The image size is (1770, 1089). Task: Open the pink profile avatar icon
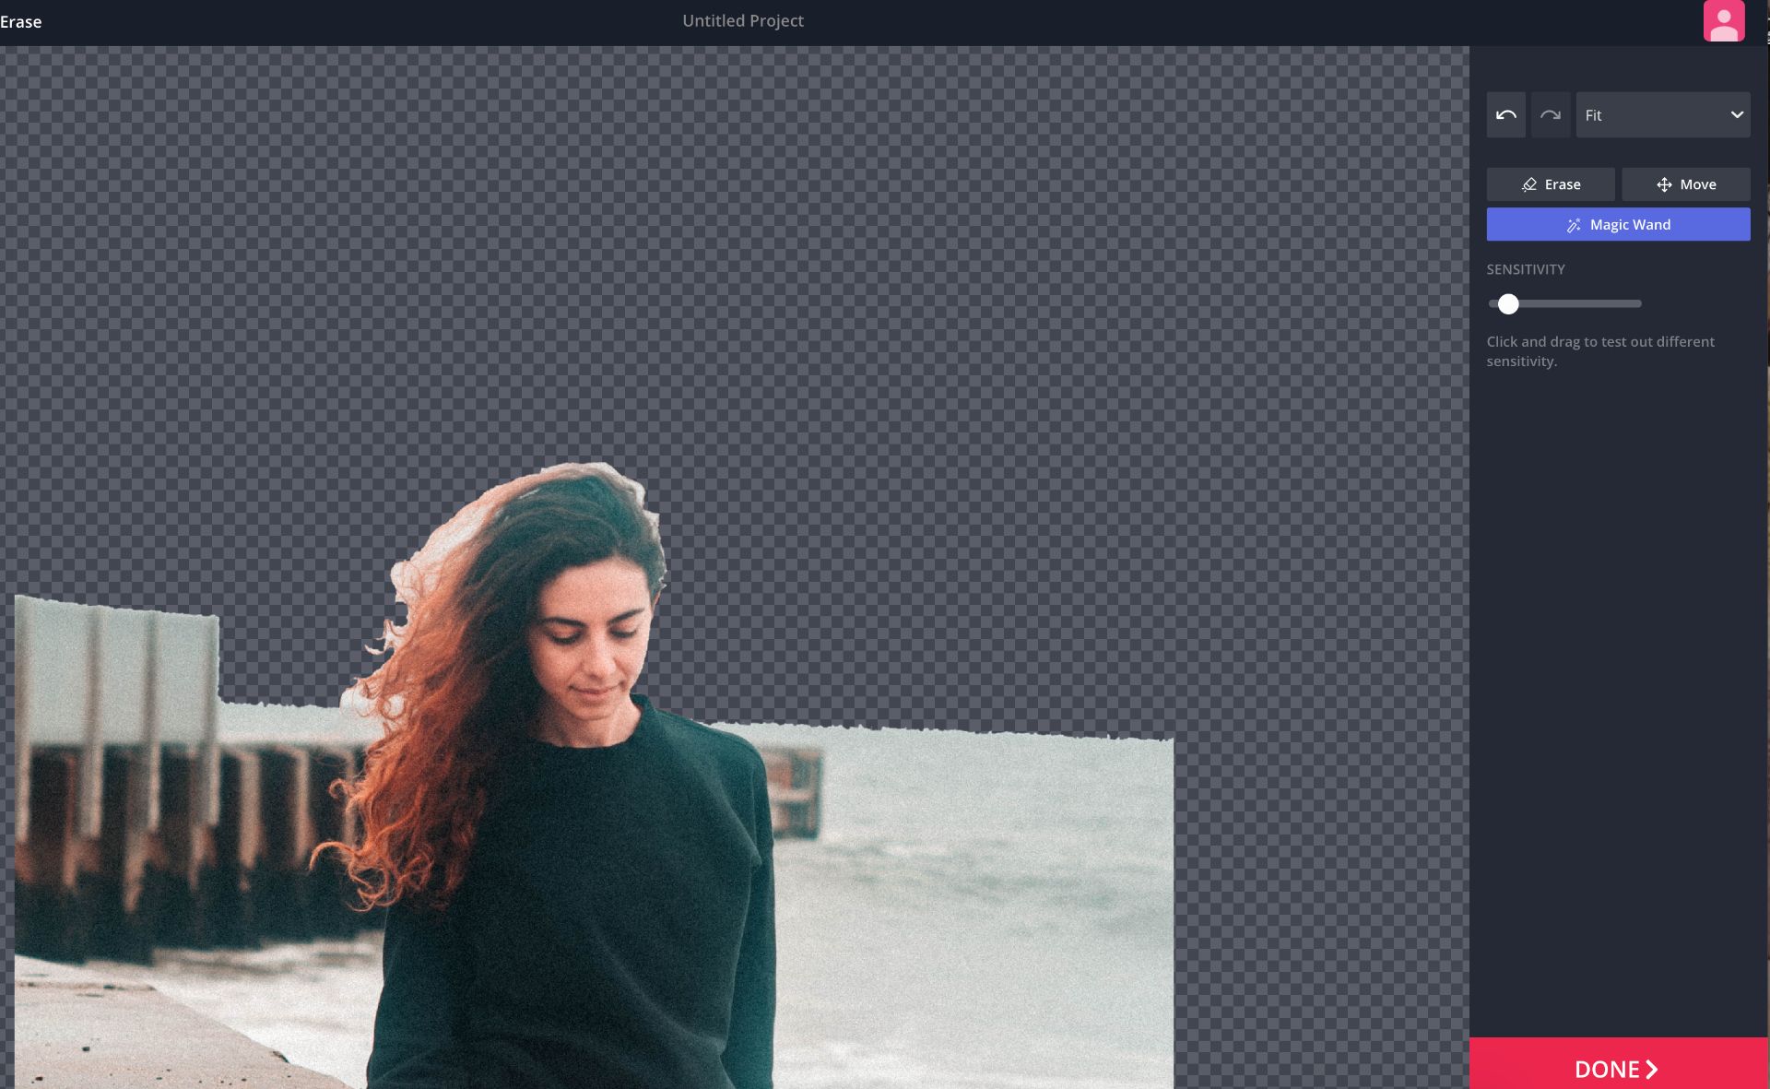tap(1723, 20)
